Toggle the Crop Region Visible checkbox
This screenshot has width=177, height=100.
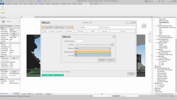coord(11,47)
